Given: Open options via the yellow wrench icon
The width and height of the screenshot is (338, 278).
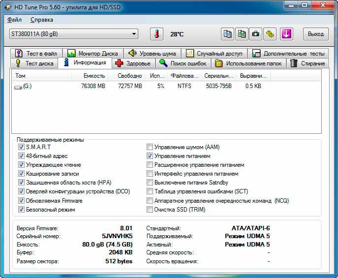Looking at the screenshot, I should (x=270, y=34).
